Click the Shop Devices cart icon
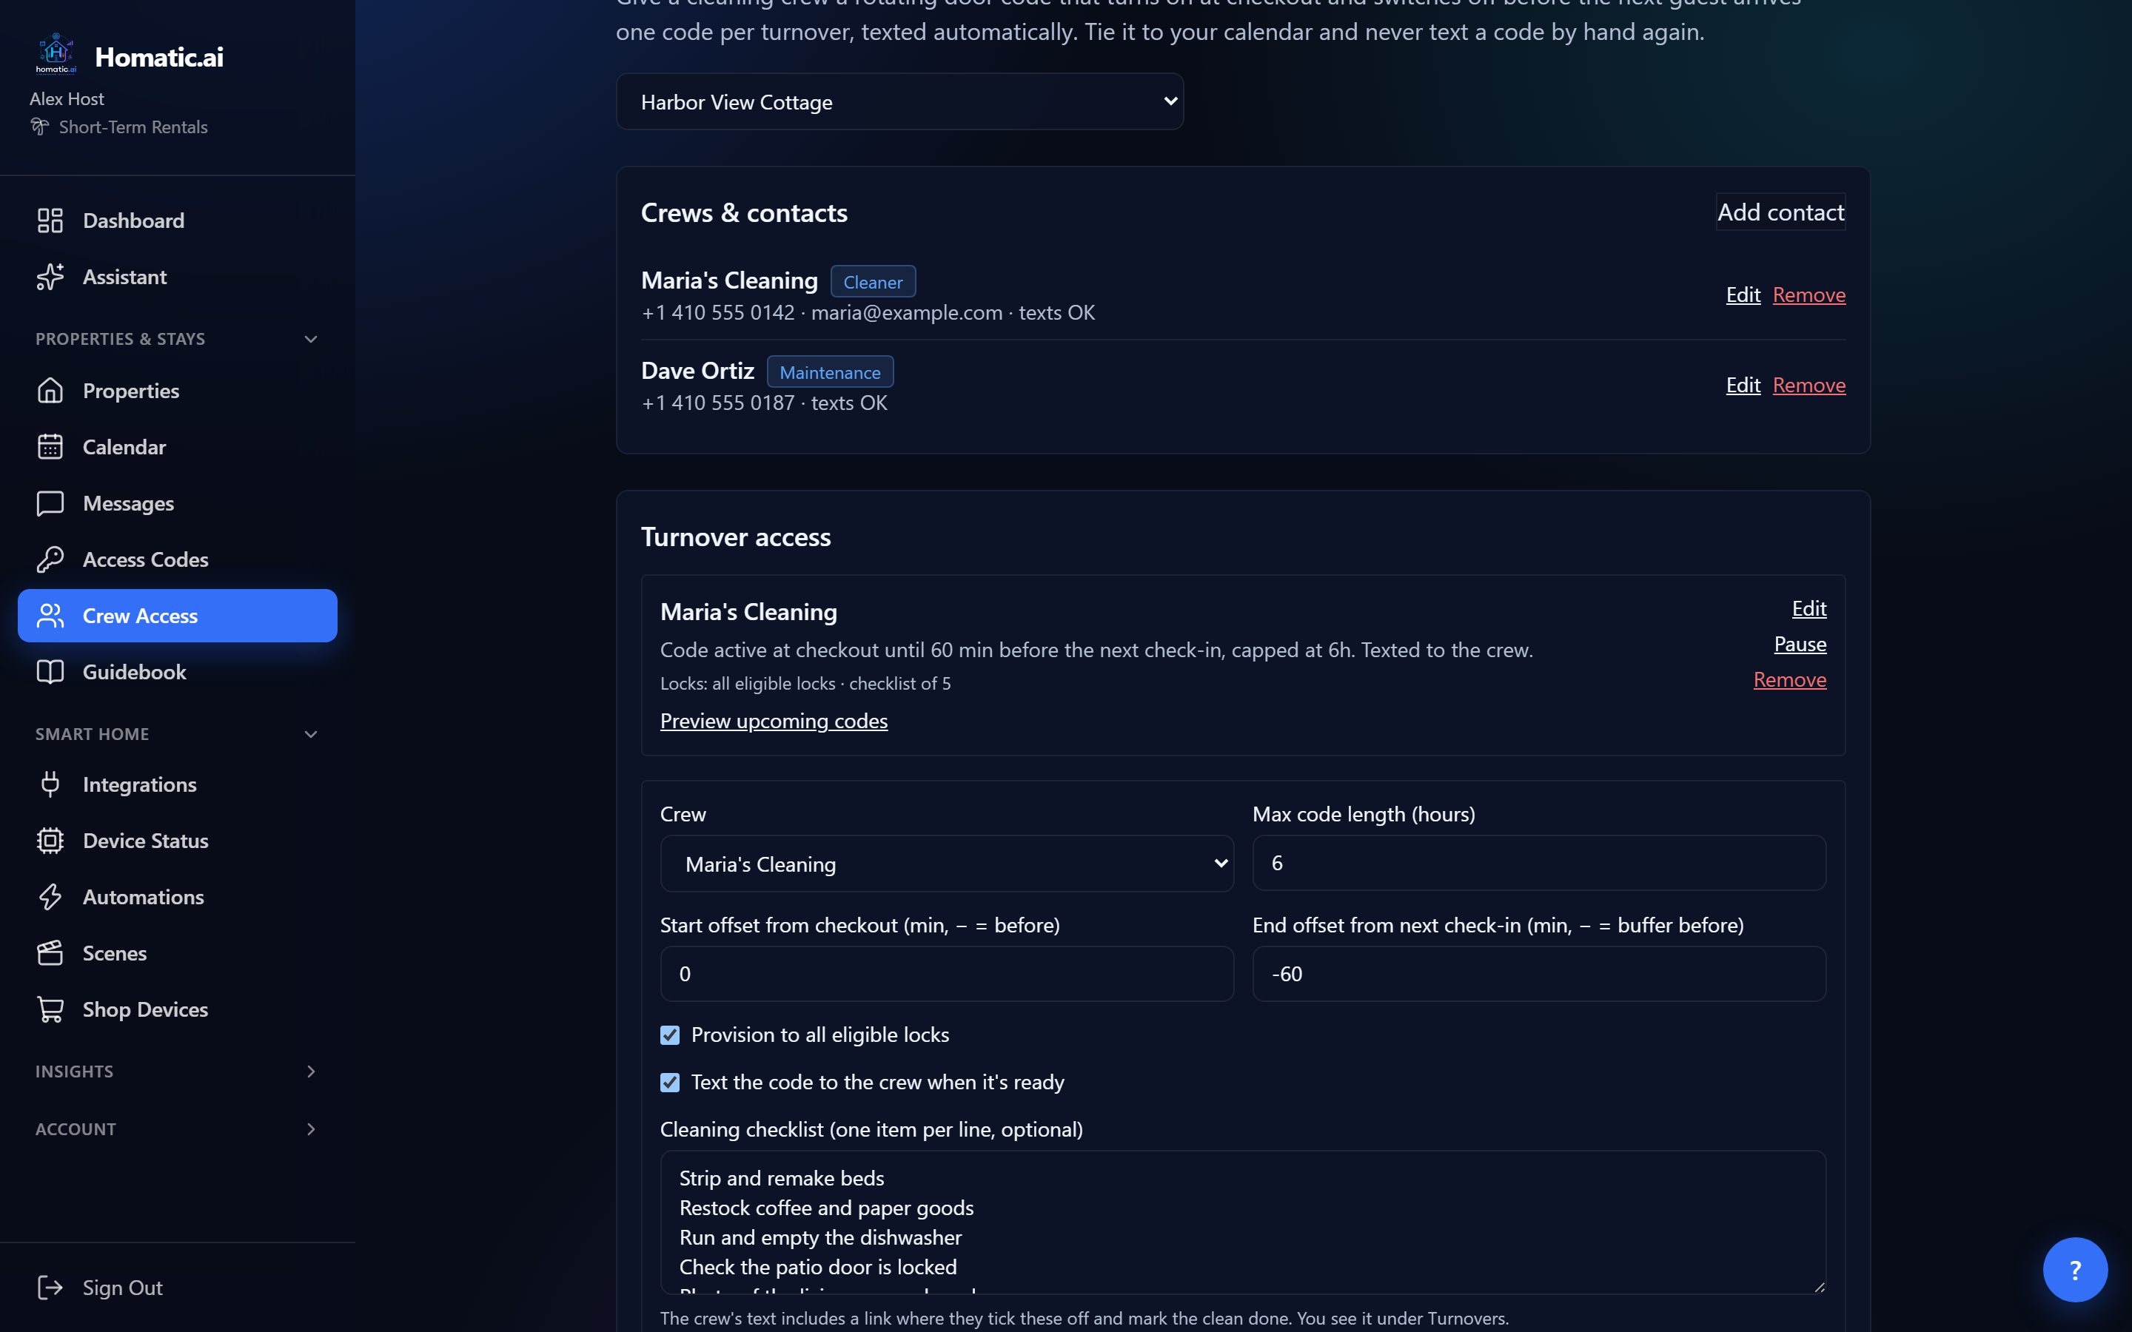The width and height of the screenshot is (2132, 1332). 50,1009
